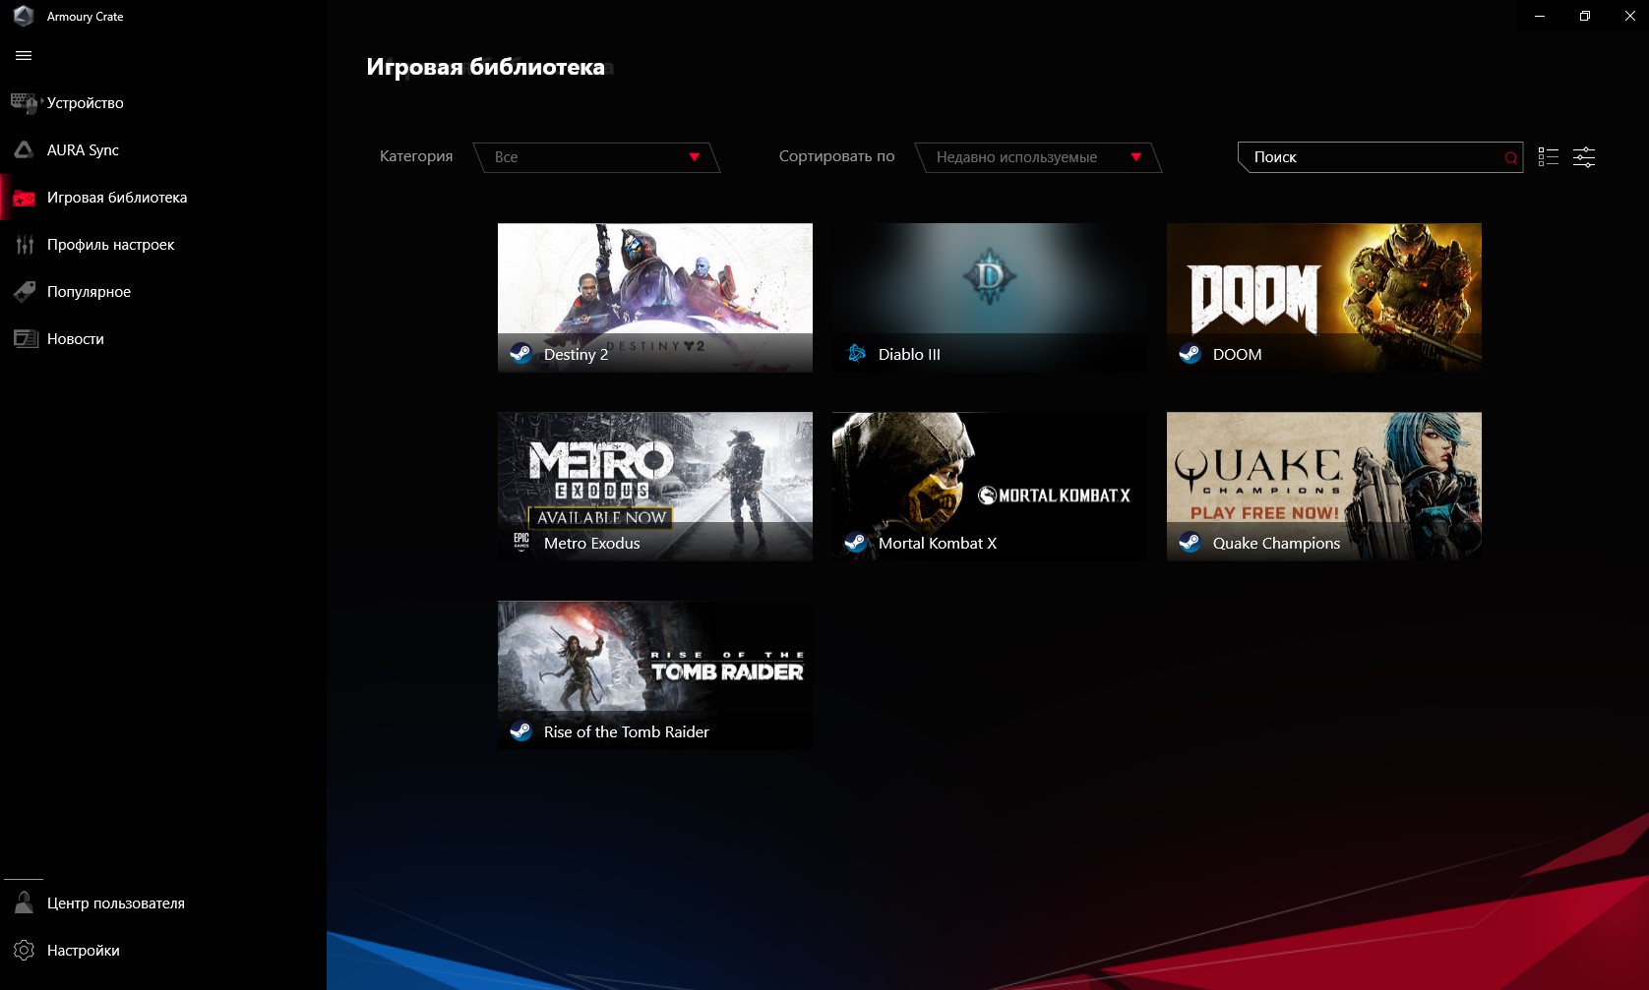
Task: Select the DOOM game tile
Action: click(x=1324, y=298)
